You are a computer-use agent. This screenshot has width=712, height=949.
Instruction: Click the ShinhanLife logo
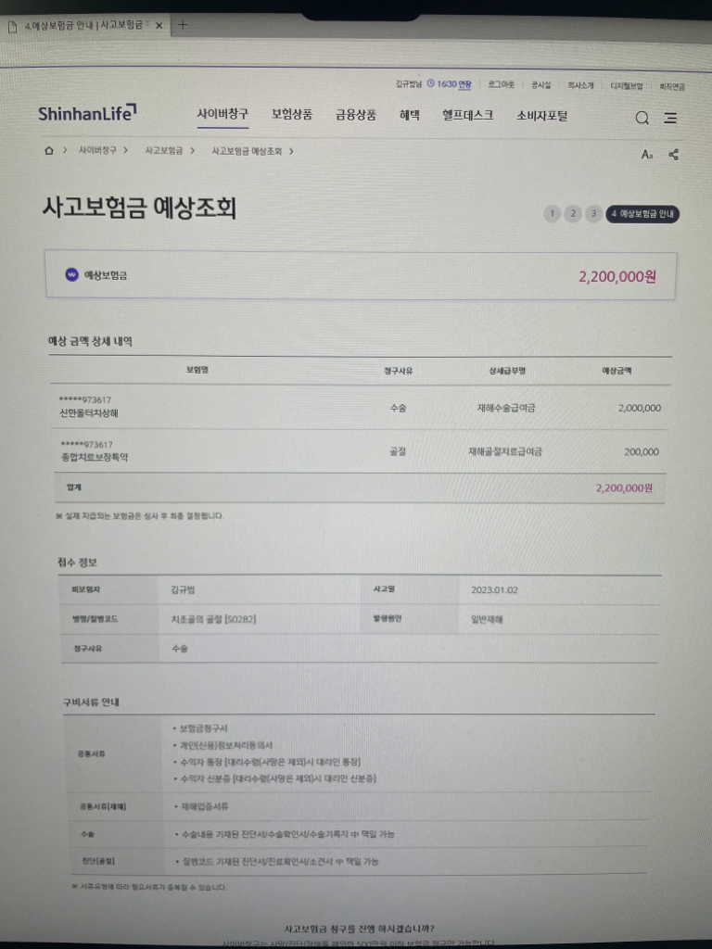coord(87,113)
